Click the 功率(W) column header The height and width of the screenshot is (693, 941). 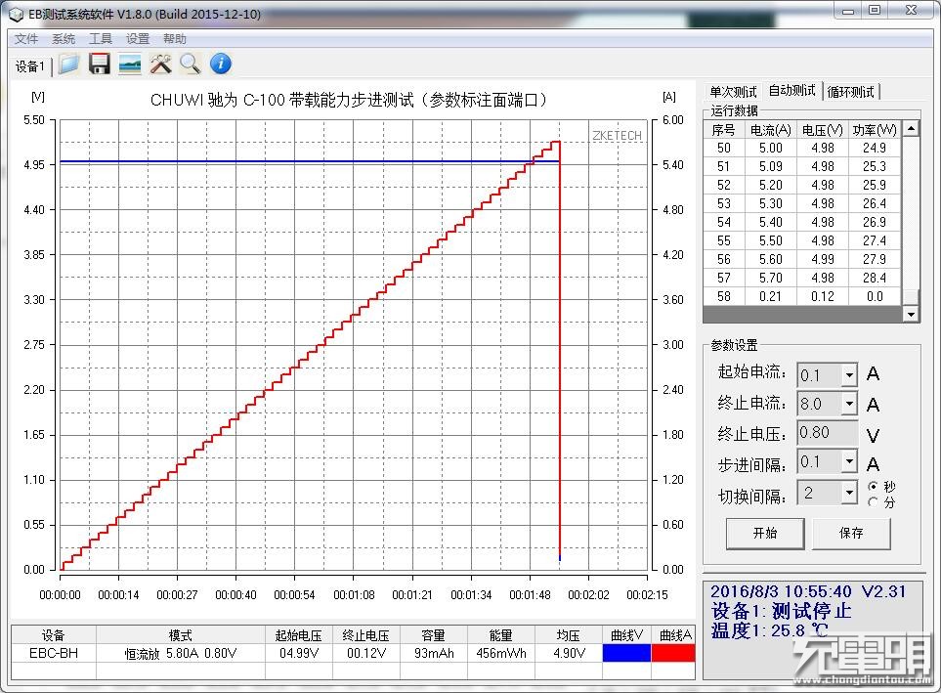(875, 130)
